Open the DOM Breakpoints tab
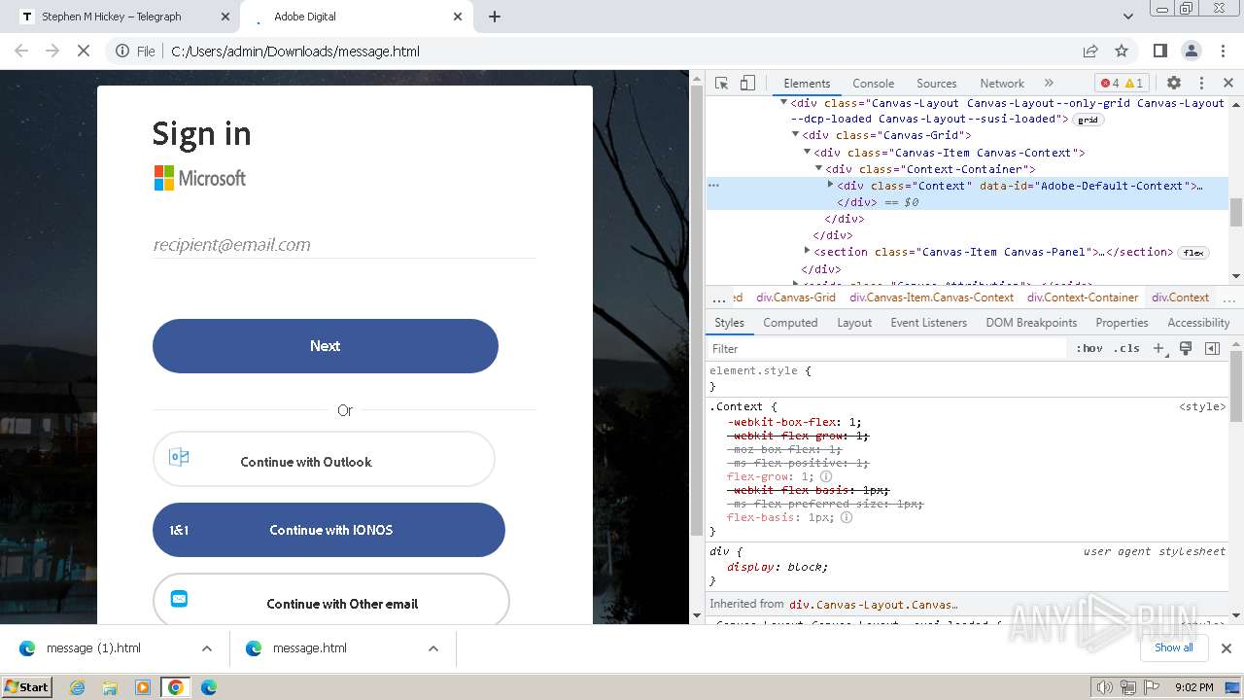Viewport: 1244px width, 700px height. [x=1031, y=323]
